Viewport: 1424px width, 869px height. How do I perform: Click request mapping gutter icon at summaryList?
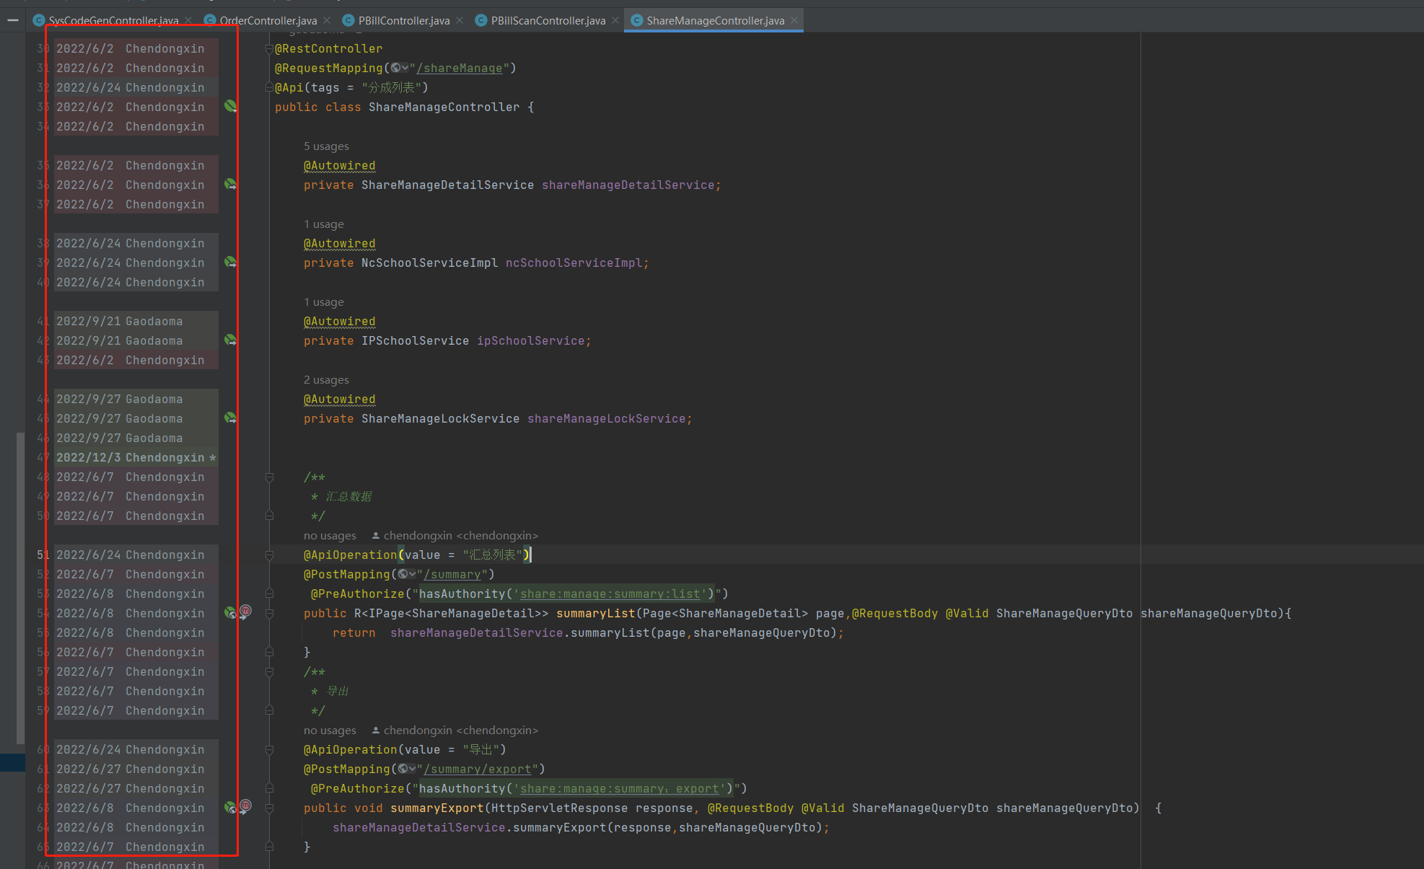click(x=230, y=612)
